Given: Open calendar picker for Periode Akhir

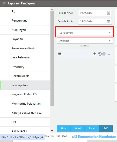Looking at the screenshot, I should point(108,21).
